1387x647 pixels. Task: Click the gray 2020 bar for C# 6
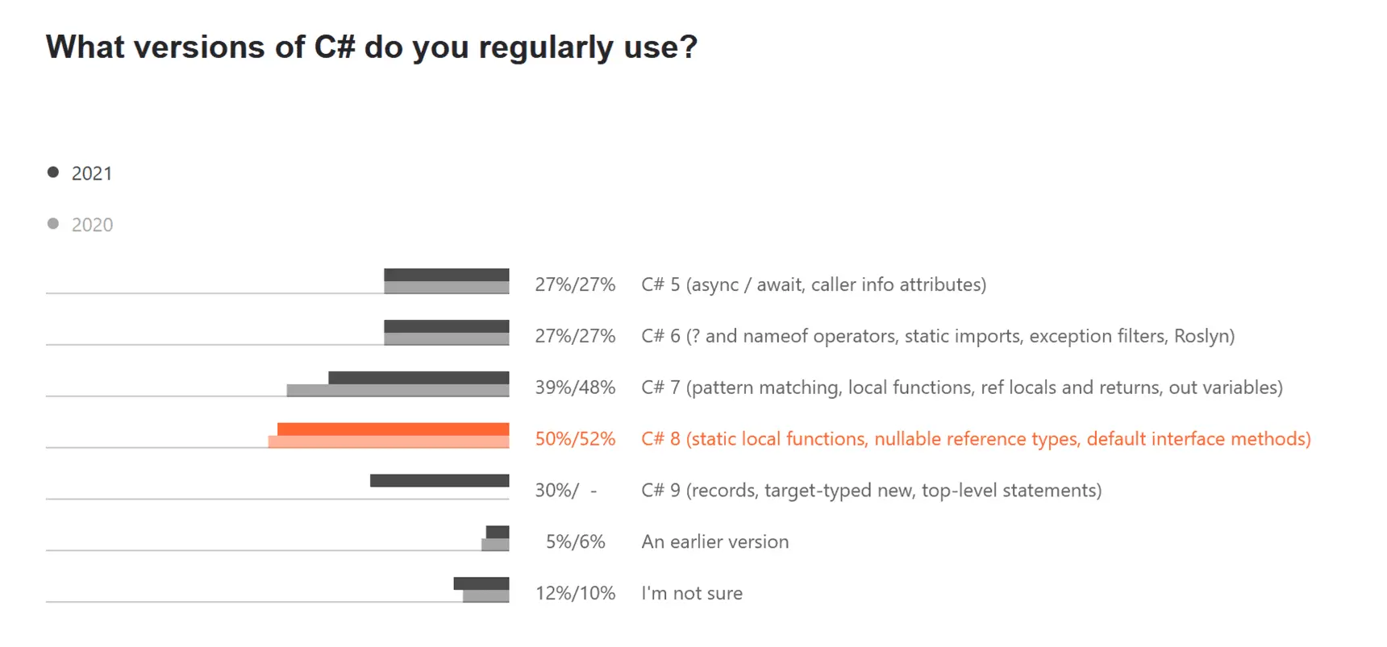(447, 338)
